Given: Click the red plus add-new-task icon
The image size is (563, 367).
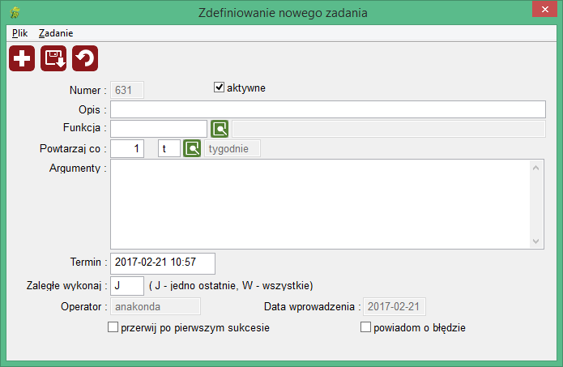Looking at the screenshot, I should pyautogui.click(x=22, y=58).
